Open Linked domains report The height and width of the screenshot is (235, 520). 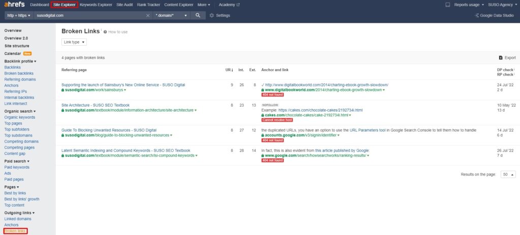[x=18, y=219]
